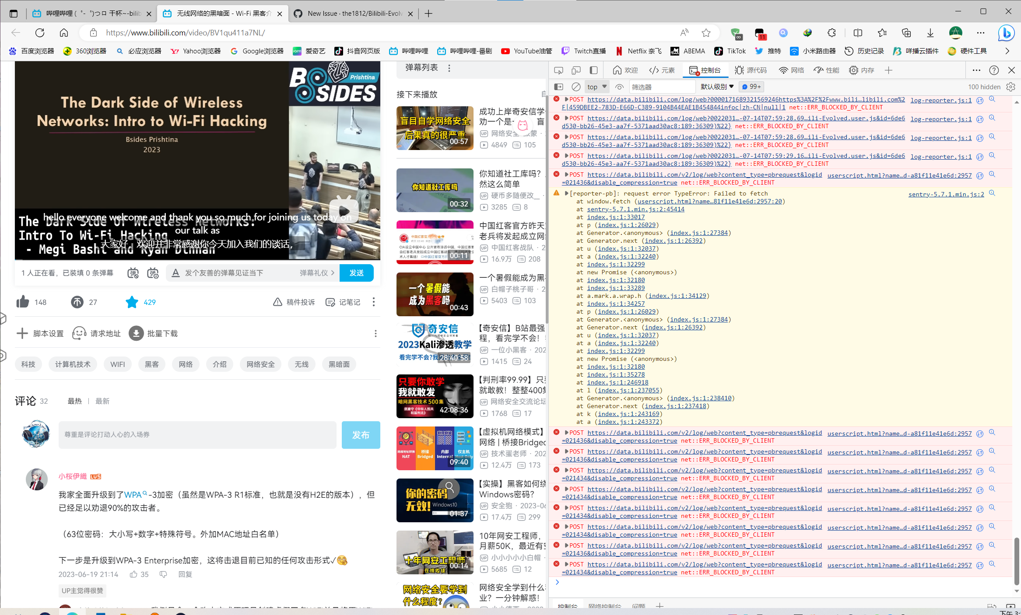
Task: Toggle danmaku display off on the player
Action: [x=133, y=273]
